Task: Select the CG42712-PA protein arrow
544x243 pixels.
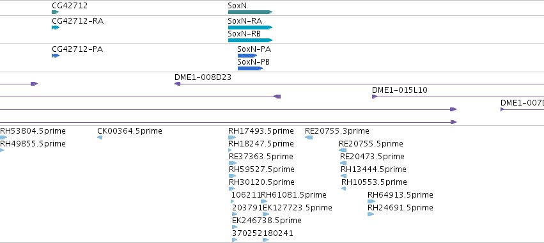Action: click(x=56, y=56)
